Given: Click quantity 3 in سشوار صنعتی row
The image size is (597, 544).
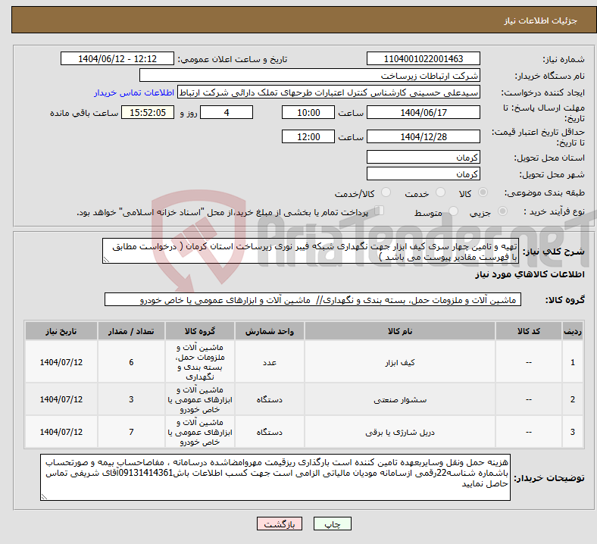Looking at the screenshot, I should 131,399.
